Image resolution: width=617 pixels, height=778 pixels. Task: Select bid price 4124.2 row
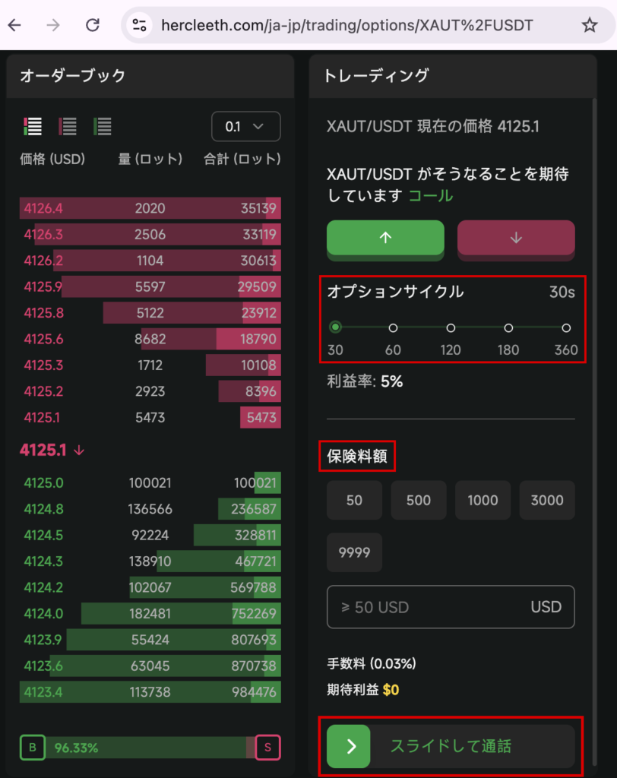[x=150, y=587]
